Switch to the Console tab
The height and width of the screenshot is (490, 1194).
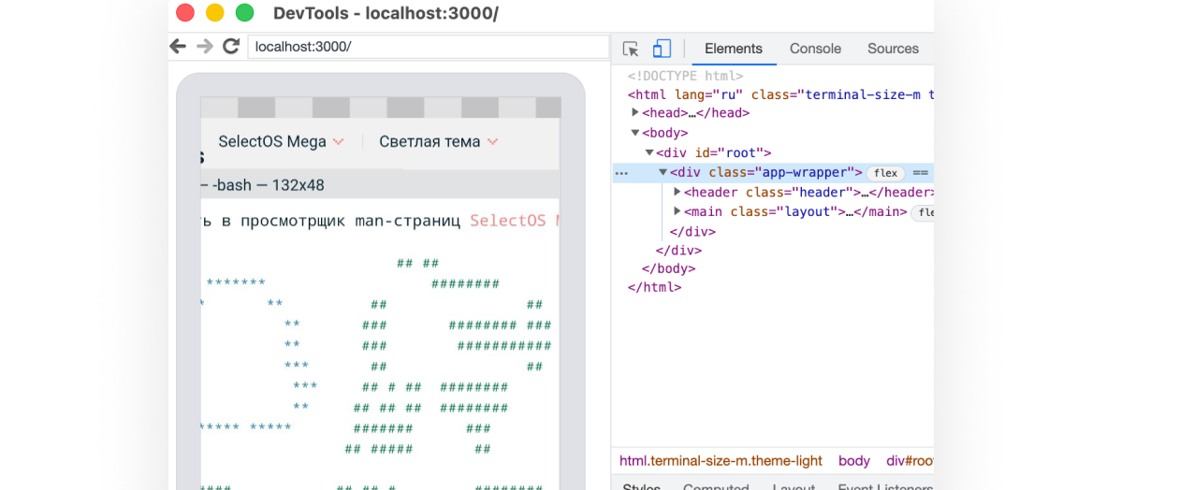coord(815,49)
